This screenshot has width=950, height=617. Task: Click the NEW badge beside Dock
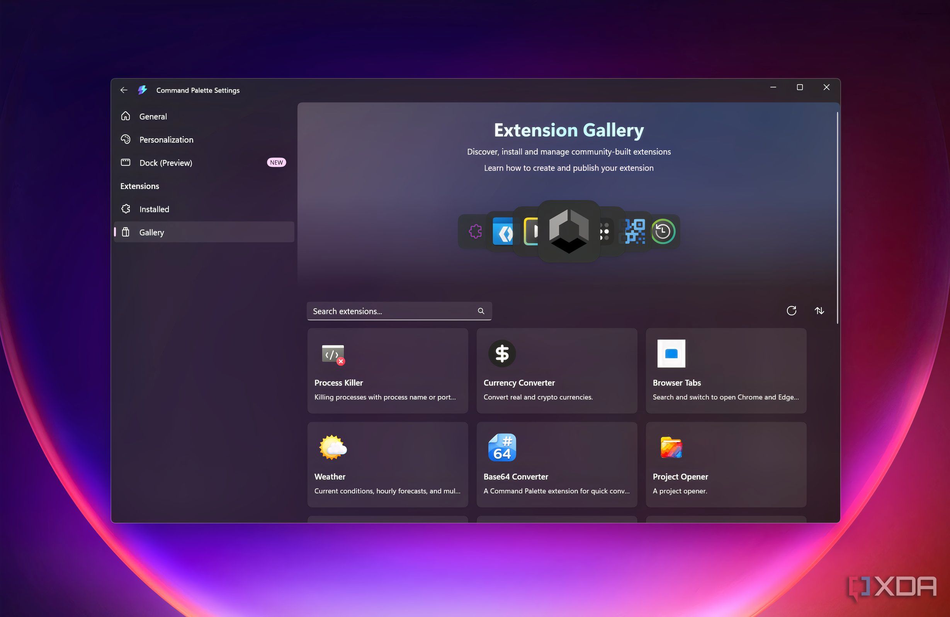pos(276,162)
